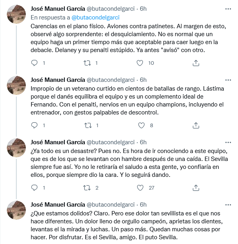Open José Manuel García's name on the first tweet
This screenshot has width=238, height=244.
pos(58,9)
